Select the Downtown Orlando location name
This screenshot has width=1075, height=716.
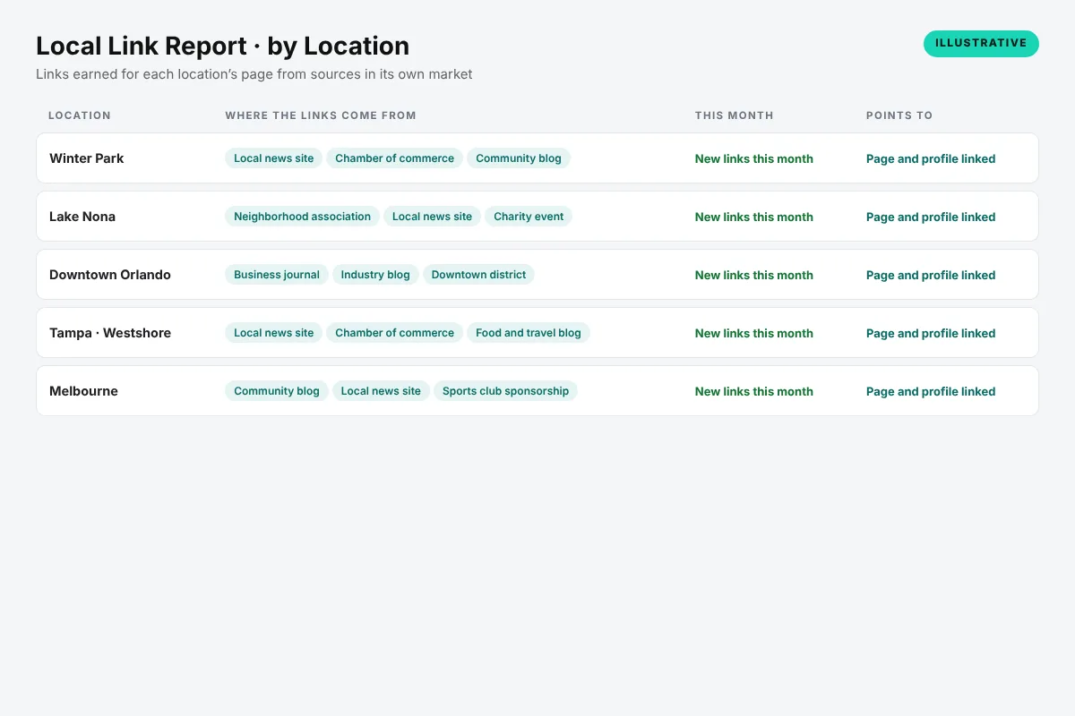(110, 275)
